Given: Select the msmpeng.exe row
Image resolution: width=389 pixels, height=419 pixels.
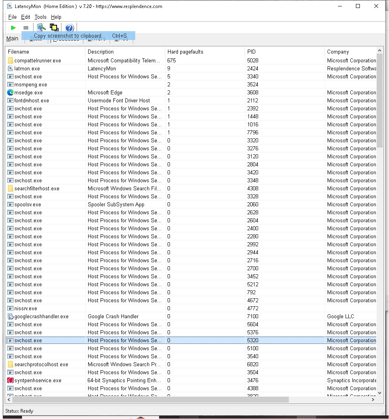Looking at the screenshot, I should coord(191,84).
